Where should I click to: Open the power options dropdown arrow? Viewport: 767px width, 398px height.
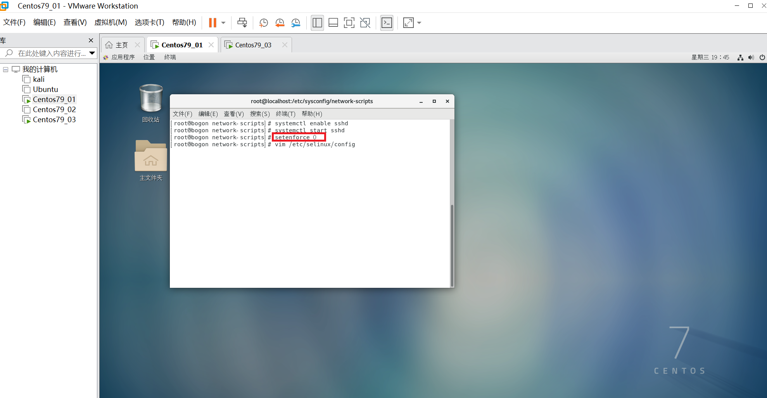coord(223,22)
